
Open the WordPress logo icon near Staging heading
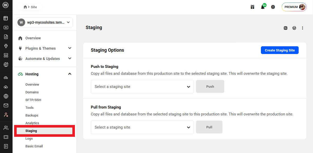[294, 28]
